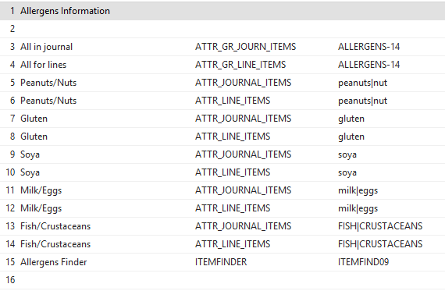This screenshot has width=445, height=291.
Task: Click the ITEMFIND09 value
Action: pos(363,262)
